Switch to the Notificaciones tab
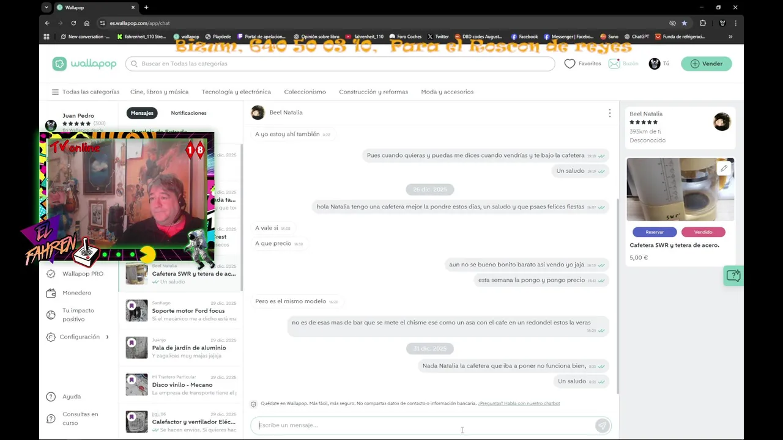The image size is (783, 440). [x=188, y=113]
